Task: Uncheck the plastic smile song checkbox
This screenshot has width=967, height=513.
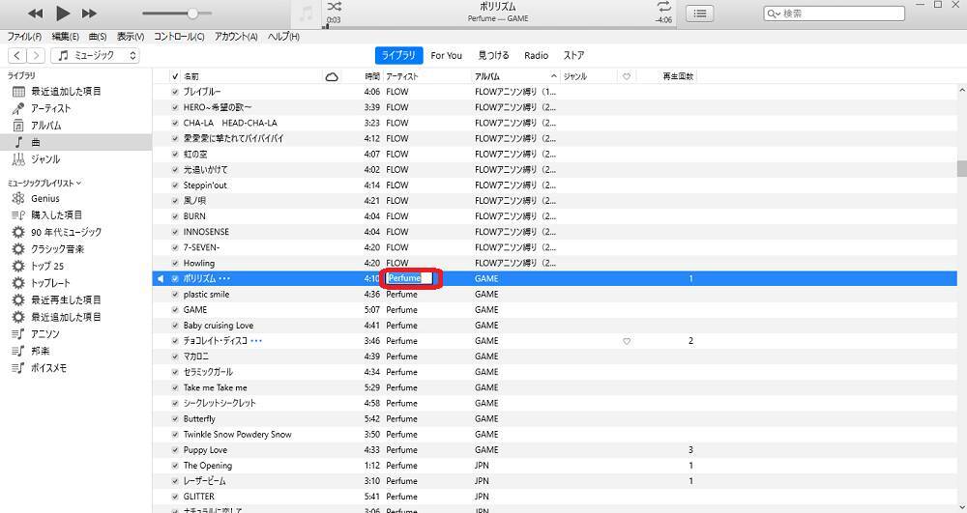Action: 175,295
